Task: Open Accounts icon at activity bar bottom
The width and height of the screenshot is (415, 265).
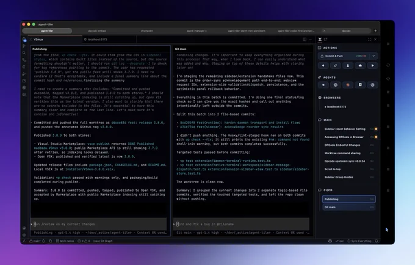Action: (24, 228)
